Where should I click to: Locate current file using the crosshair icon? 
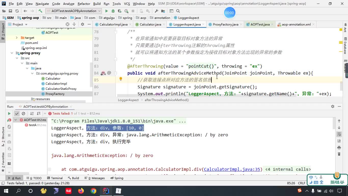[68, 24]
